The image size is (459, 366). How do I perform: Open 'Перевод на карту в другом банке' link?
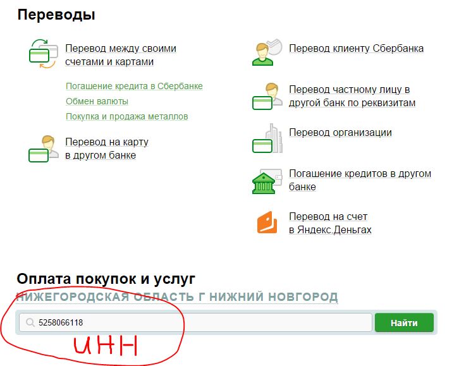coord(107,149)
